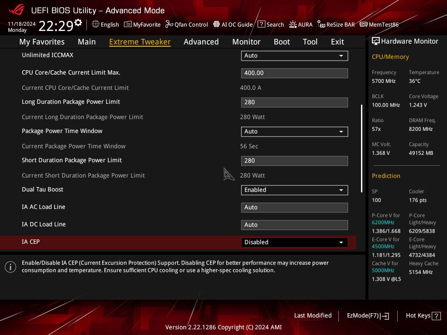The width and height of the screenshot is (447, 335).
Task: Click IA AC Load Line field
Action: (x=295, y=208)
